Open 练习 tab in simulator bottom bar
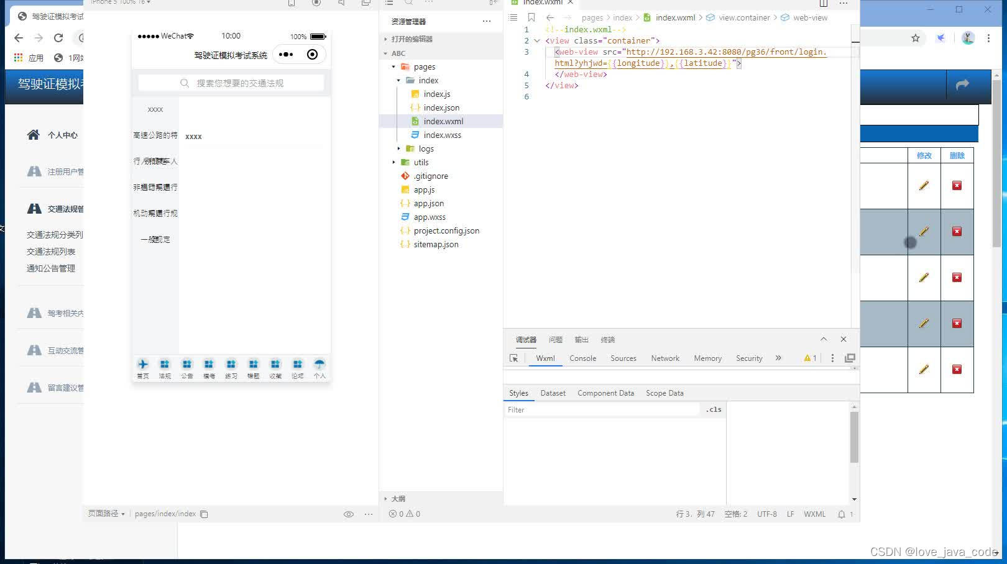The height and width of the screenshot is (564, 1007). 231,368
